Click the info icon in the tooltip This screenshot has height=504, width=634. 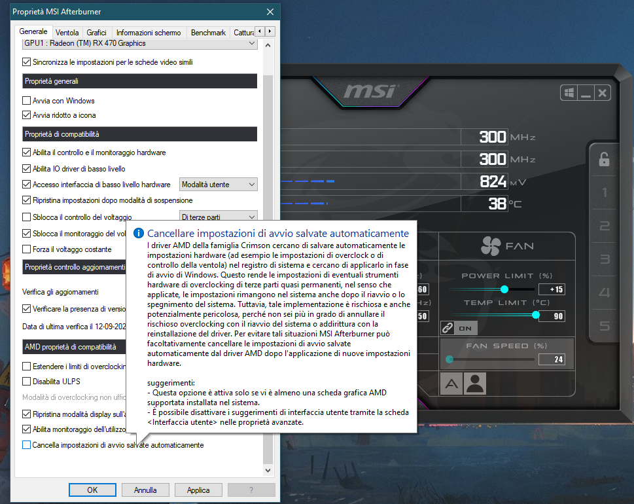click(x=138, y=233)
